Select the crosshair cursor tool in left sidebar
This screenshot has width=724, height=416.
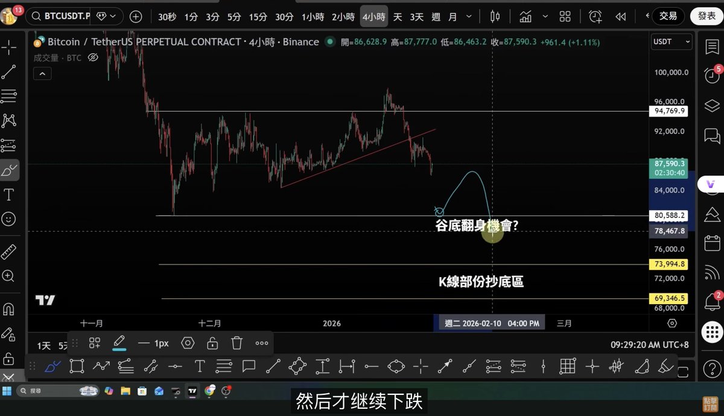(8, 46)
